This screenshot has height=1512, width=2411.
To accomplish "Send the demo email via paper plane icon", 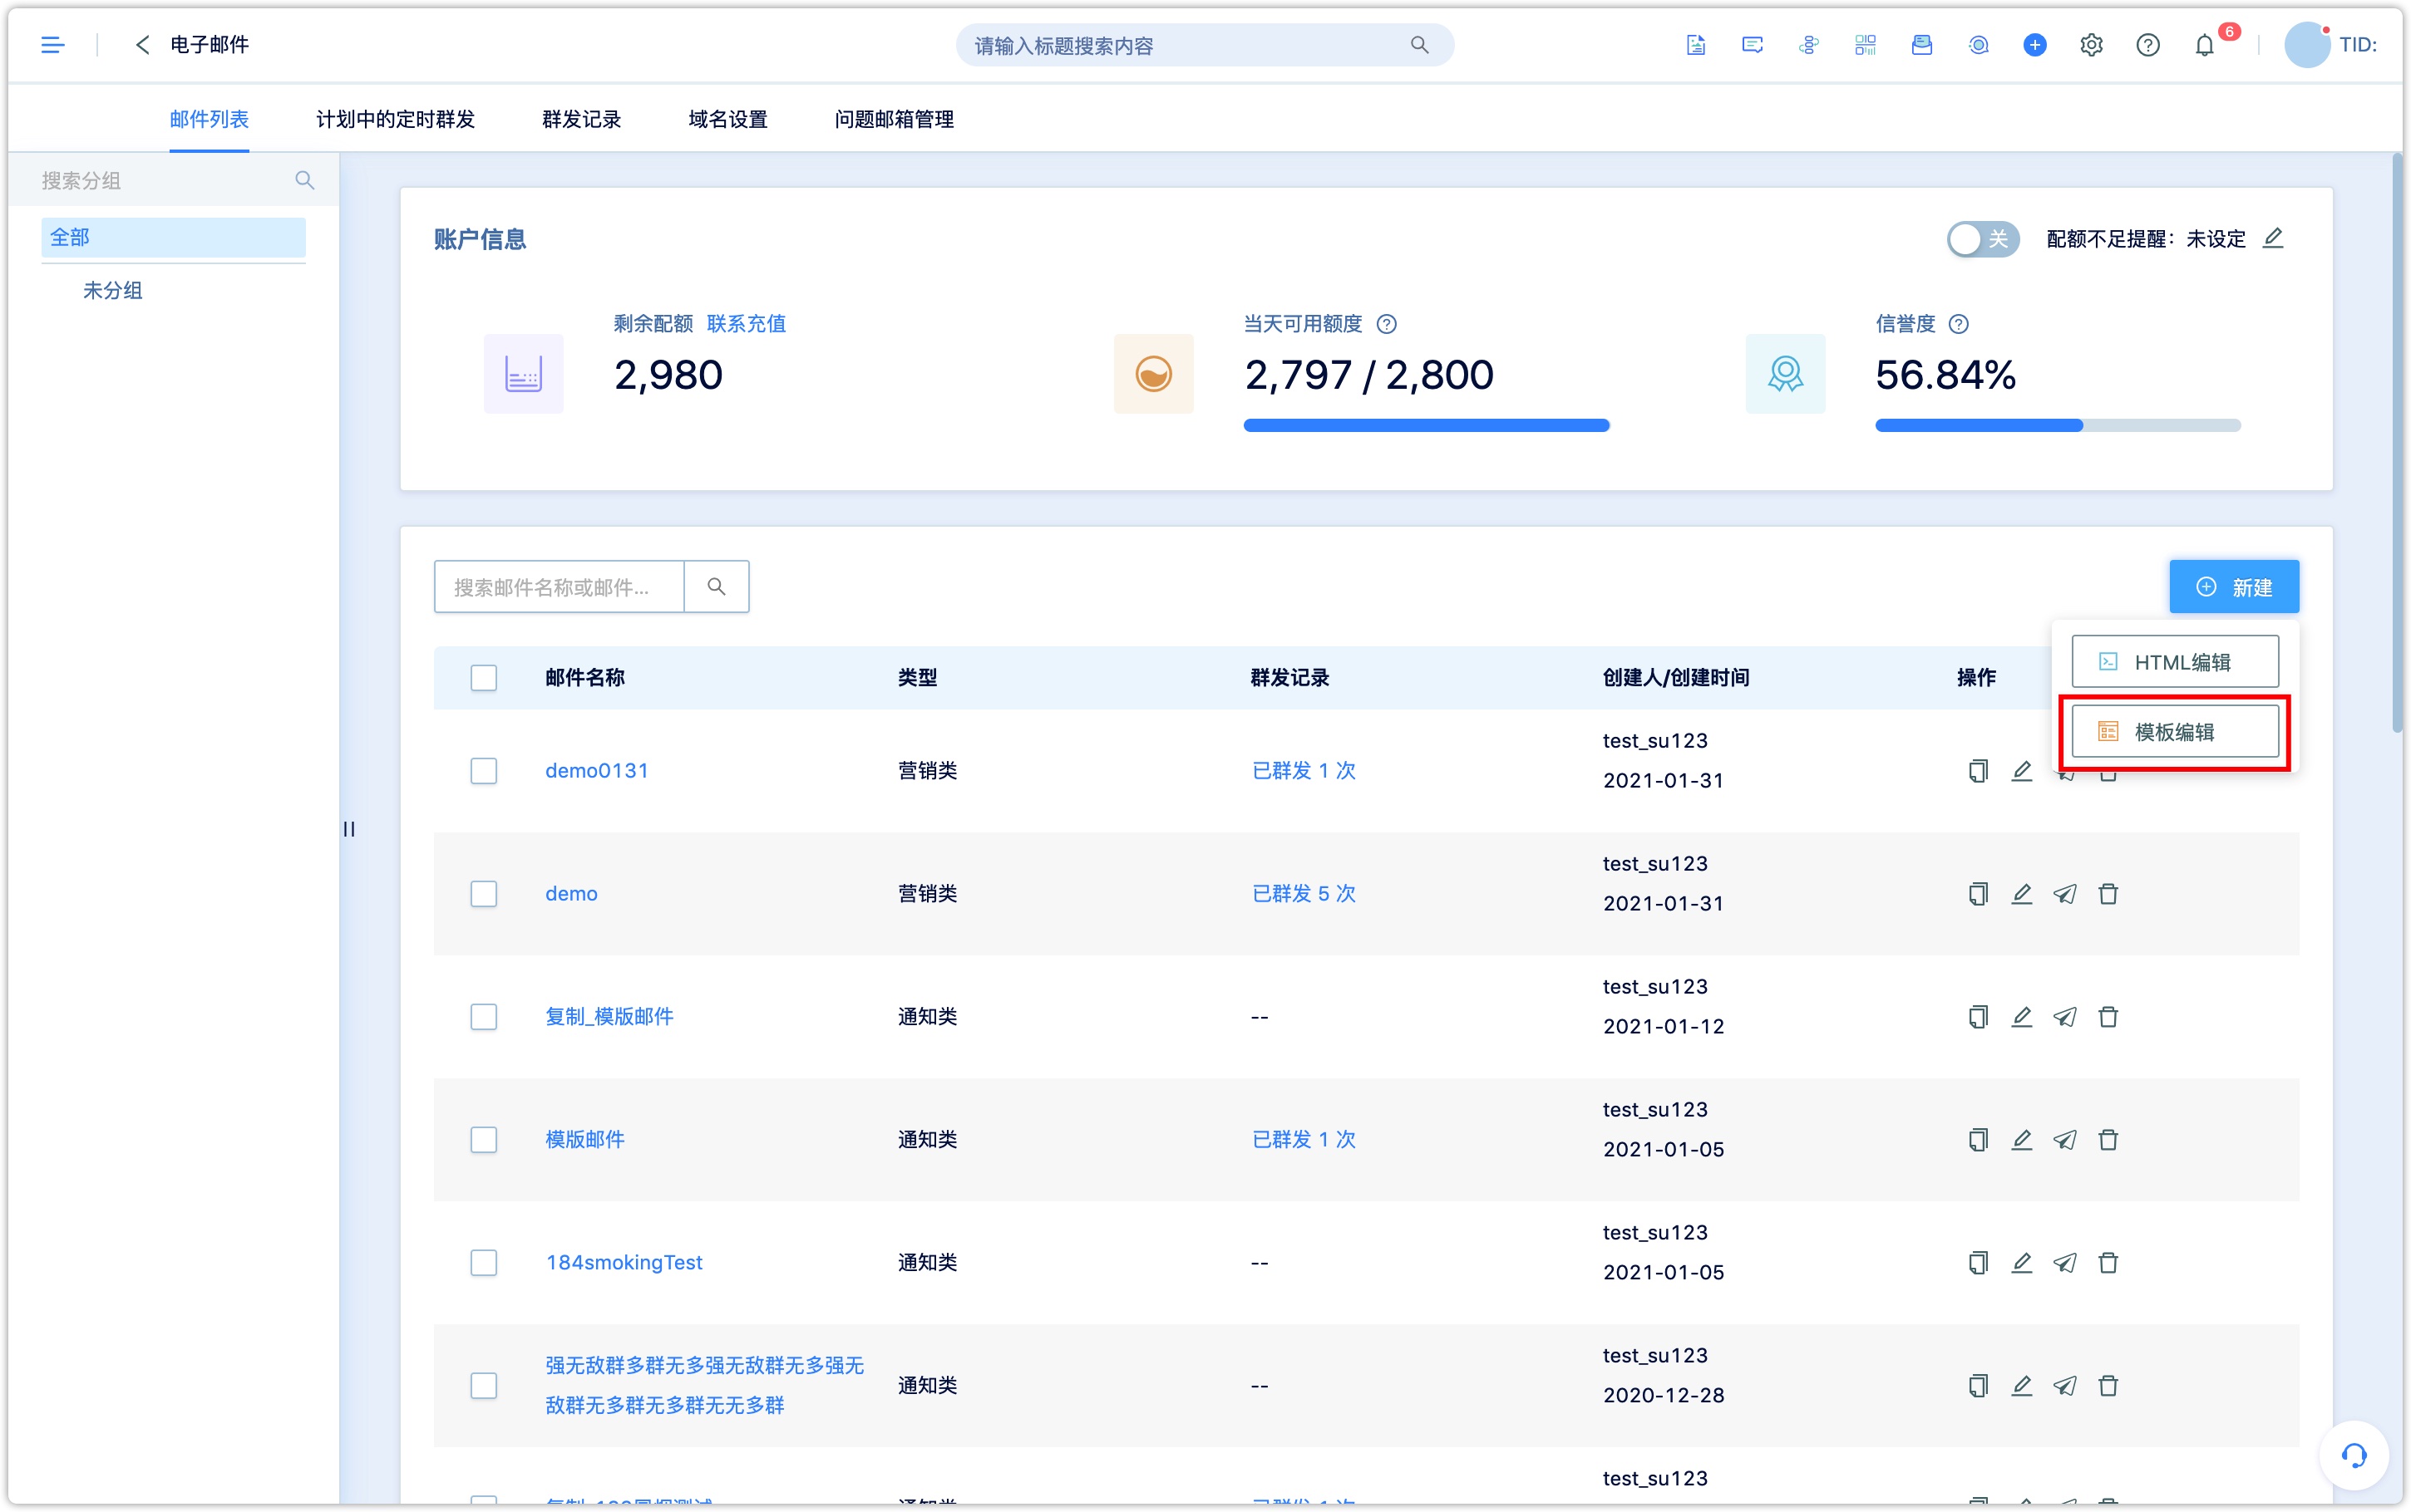I will tap(2063, 894).
